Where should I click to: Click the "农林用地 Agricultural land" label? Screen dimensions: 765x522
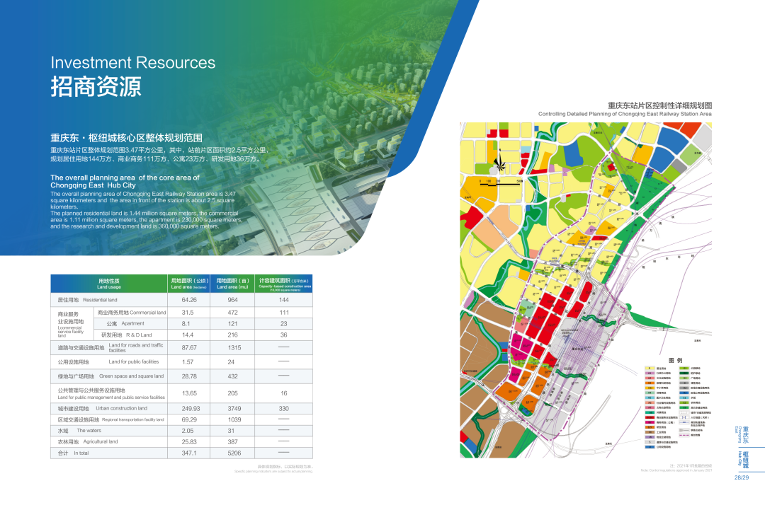(x=88, y=441)
